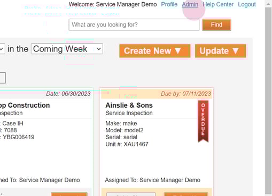
Task: Click the 'Welcome: Service Manager Demo' text
Action: tap(113, 4)
